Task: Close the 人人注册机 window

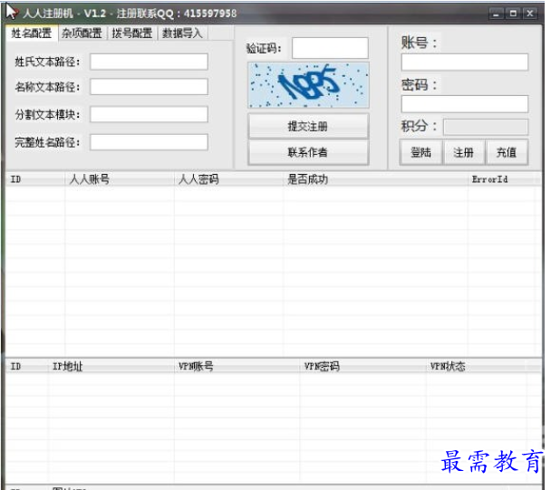Action: tap(530, 14)
